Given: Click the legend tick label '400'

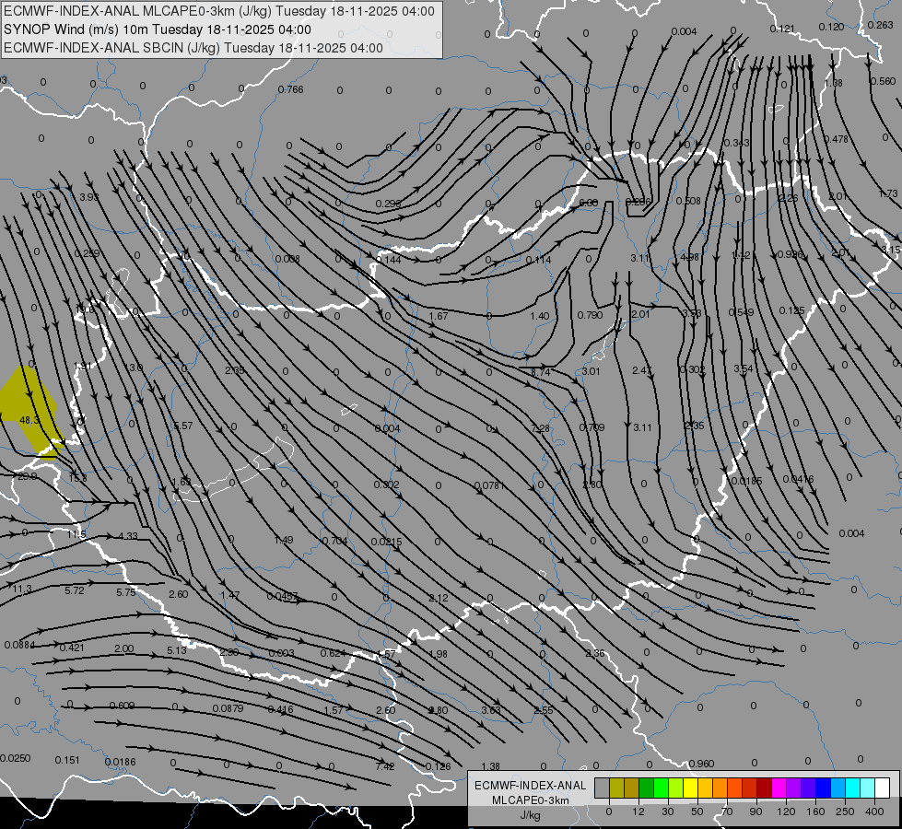Looking at the screenshot, I should coord(874,811).
